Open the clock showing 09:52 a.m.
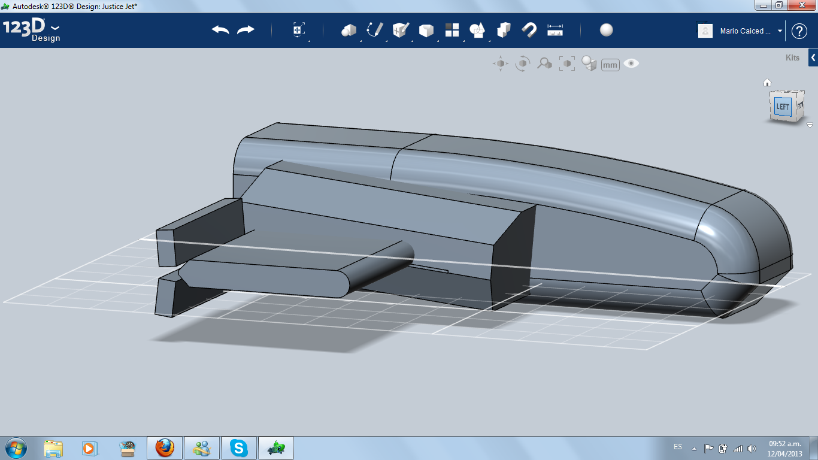 coord(785,449)
